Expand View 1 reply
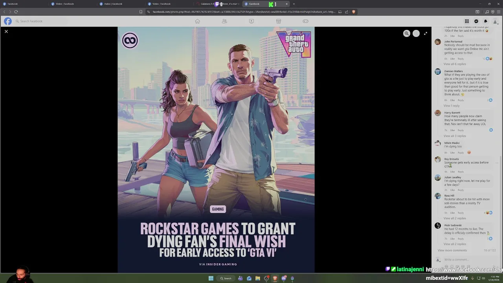The height and width of the screenshot is (283, 503). (x=452, y=106)
